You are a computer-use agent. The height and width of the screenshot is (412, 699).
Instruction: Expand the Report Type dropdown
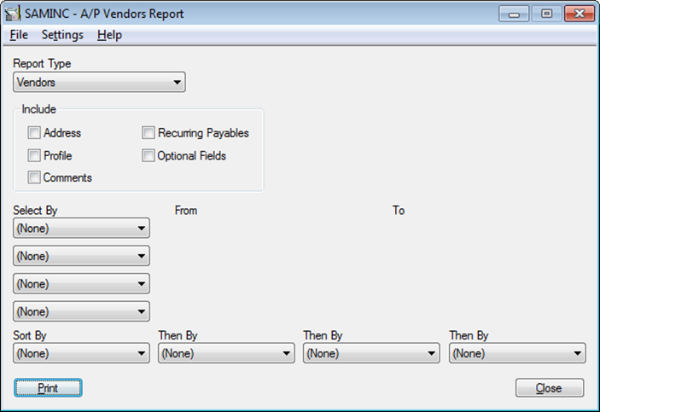100,83
